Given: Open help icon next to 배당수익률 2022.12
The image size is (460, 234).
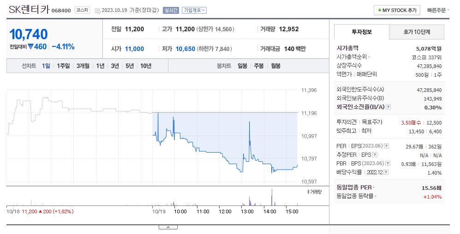Looking at the screenshot, I should pyautogui.click(x=386, y=172).
